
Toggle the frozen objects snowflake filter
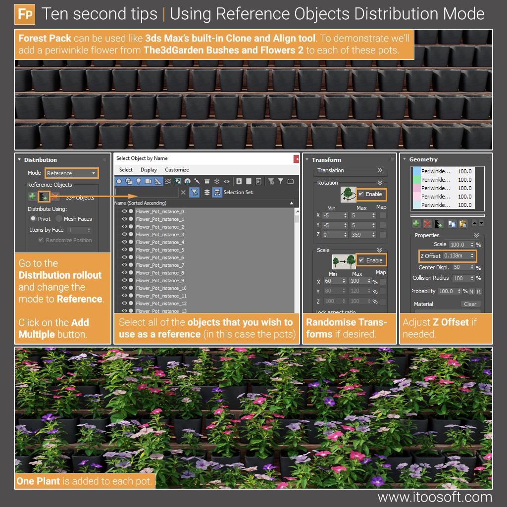(217, 181)
